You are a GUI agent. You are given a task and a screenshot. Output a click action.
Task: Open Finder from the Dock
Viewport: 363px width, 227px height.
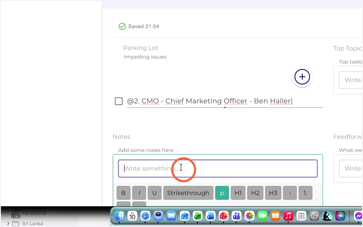click(119, 216)
